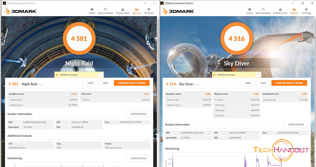Viewport: 316px width, 167px height.
Task: Select Night Raid CPU Intel Core i7-8565U
Action: tap(86, 122)
